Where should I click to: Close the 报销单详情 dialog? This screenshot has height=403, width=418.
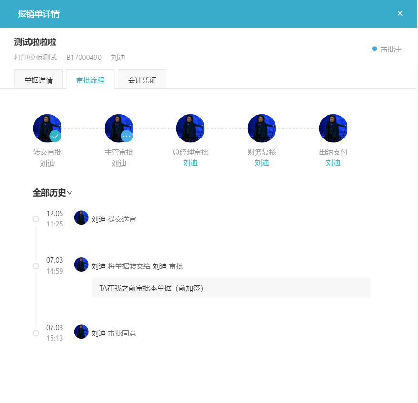coord(400,13)
